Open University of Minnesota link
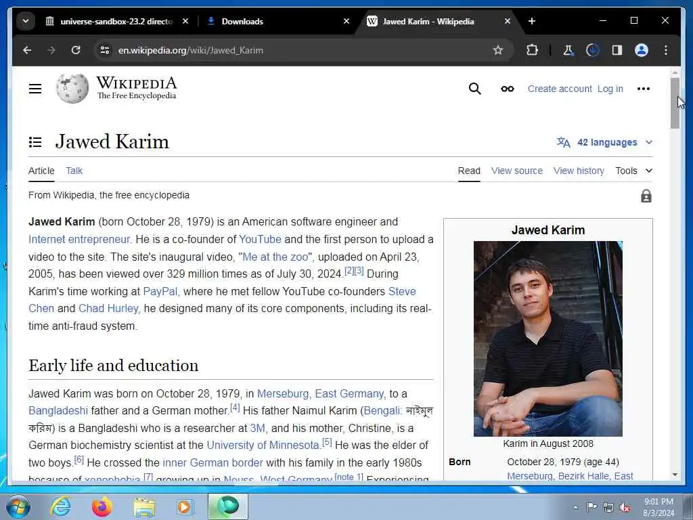Screen dimensions: 693x520 (264, 445)
